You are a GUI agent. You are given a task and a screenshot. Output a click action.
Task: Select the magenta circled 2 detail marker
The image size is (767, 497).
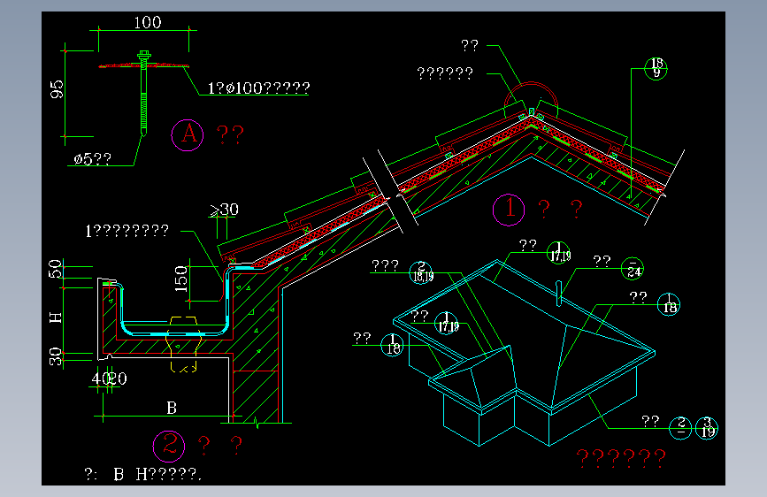click(169, 446)
